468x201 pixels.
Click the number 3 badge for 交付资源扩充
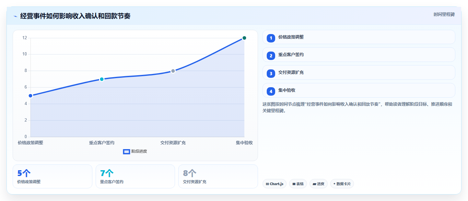coord(271,74)
